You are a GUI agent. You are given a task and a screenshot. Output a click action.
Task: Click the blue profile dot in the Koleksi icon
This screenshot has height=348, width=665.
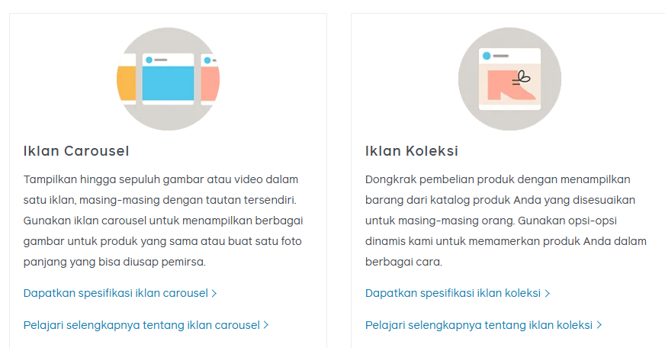point(485,55)
